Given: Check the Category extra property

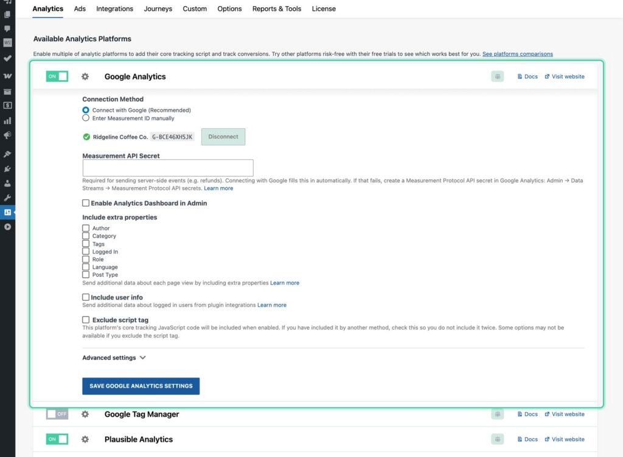Looking at the screenshot, I should 86,236.
